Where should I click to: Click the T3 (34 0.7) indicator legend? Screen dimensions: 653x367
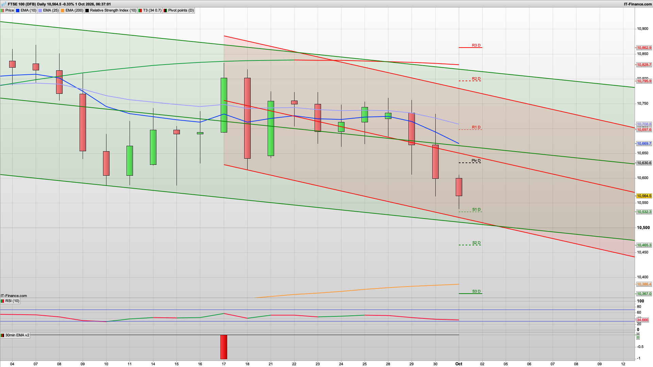click(150, 11)
